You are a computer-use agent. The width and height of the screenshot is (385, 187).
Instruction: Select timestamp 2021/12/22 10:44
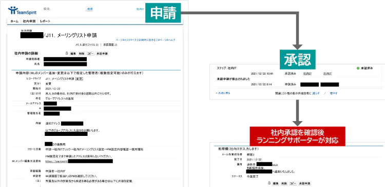[x=262, y=74]
